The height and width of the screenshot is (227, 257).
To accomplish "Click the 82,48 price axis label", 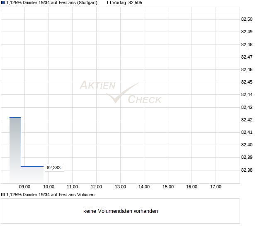I will tap(247, 44).
